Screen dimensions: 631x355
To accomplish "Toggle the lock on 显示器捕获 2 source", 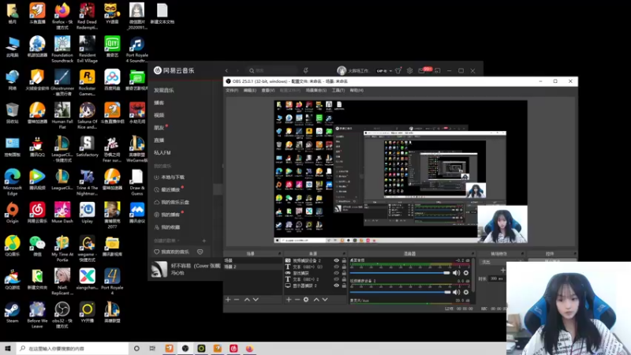I will tap(344, 286).
